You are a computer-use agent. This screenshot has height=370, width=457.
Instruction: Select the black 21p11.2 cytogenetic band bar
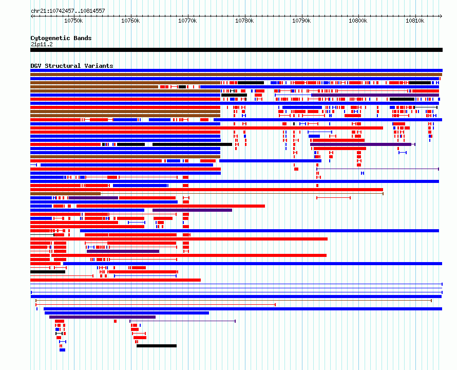coord(236,50)
